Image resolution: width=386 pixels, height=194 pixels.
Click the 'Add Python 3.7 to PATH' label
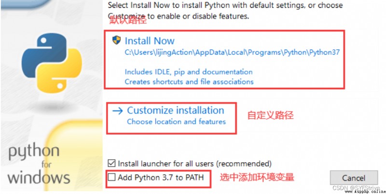pos(161,177)
